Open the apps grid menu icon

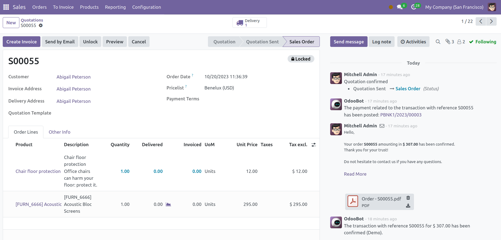pos(6,7)
